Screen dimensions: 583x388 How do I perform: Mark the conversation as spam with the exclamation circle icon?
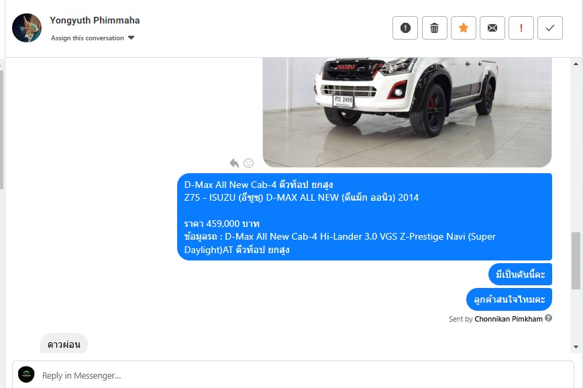coord(405,28)
